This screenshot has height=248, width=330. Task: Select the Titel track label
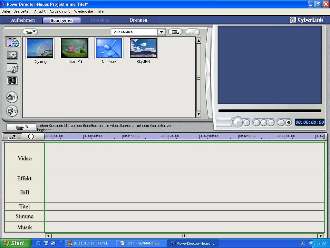[24, 206]
